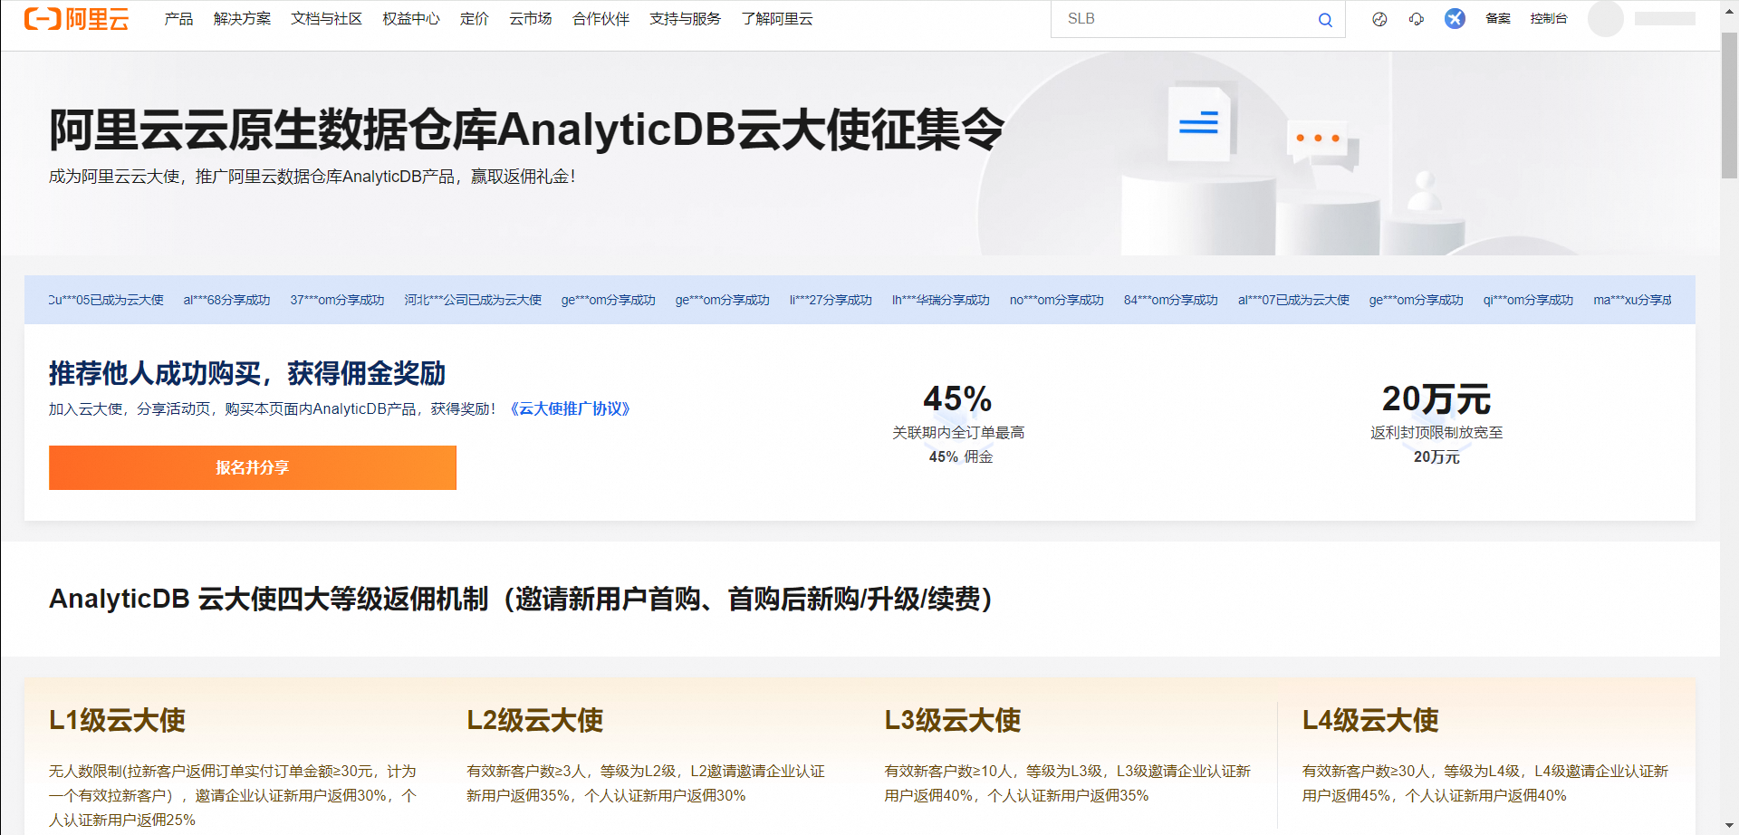Click ticker entry 河北***公司已成为云大使

473,300
